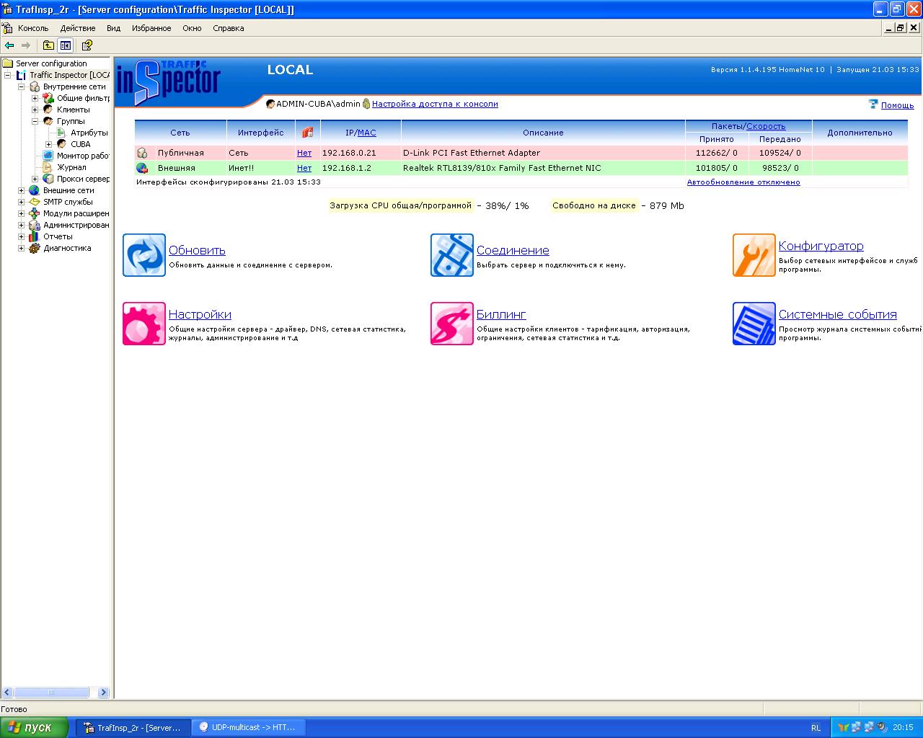Click the Автообновление отключено link

[743, 182]
